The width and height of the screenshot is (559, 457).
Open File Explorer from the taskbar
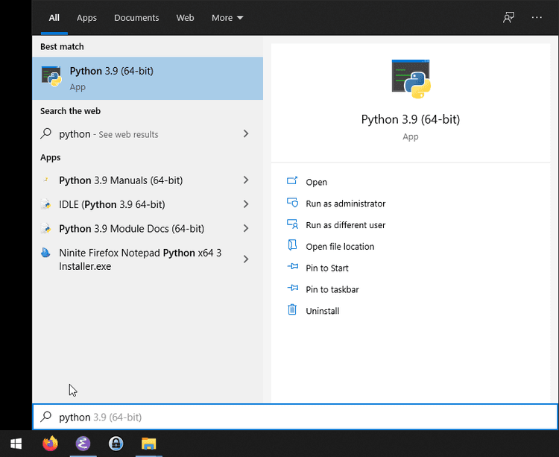tap(148, 444)
